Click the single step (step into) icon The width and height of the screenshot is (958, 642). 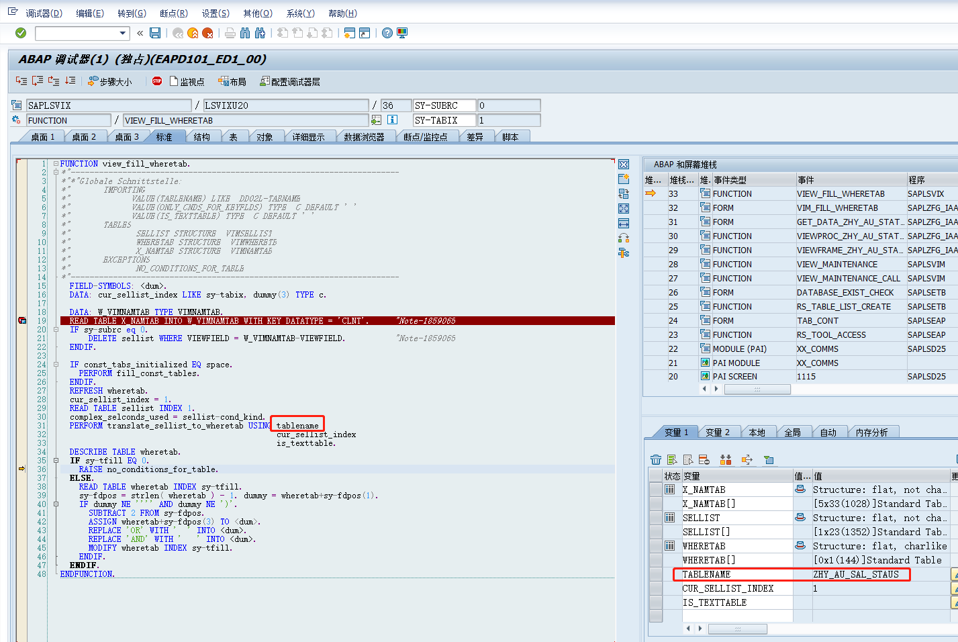click(x=20, y=81)
